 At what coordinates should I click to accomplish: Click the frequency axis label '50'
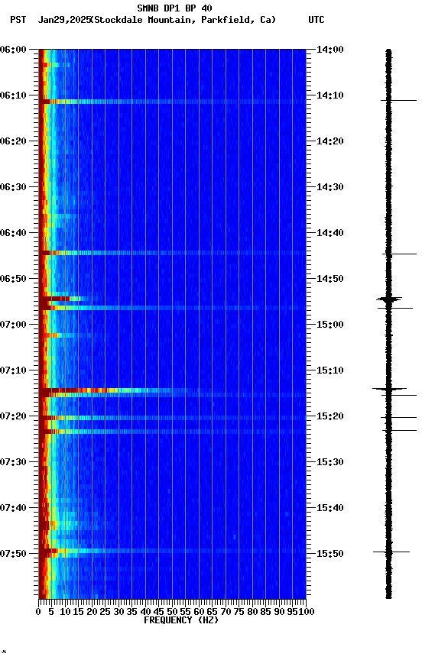pos(172,612)
